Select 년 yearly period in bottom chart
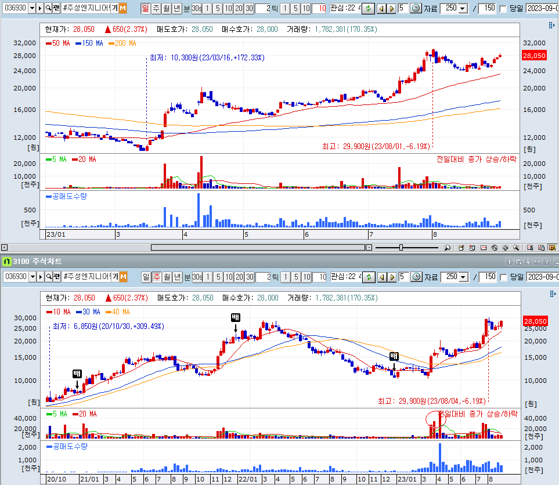Viewport: 559px width, 485px height. [x=177, y=277]
